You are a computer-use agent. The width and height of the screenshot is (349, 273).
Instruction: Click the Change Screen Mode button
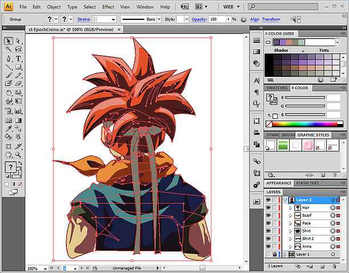(13, 192)
